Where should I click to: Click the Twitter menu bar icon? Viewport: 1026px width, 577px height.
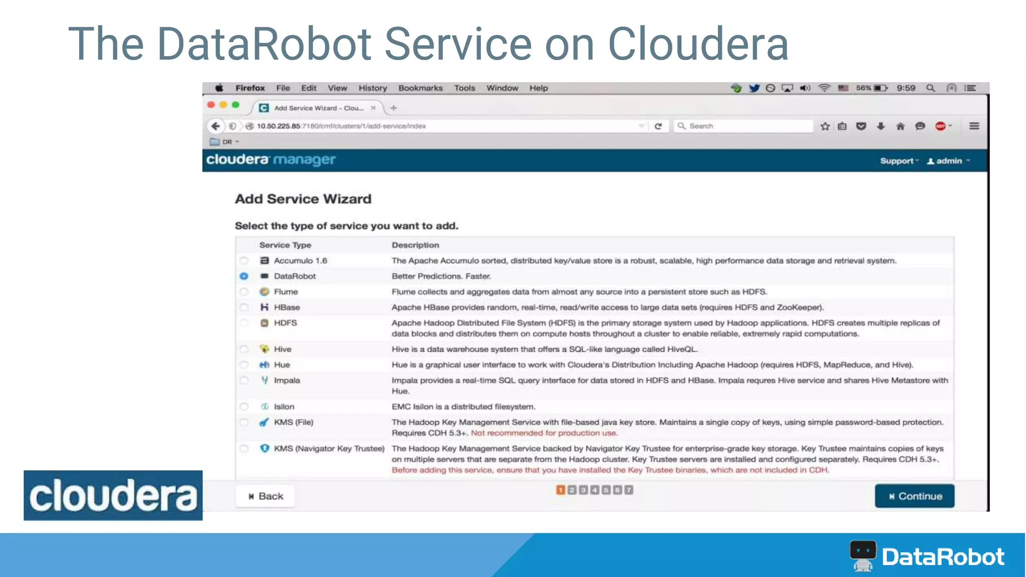click(754, 88)
